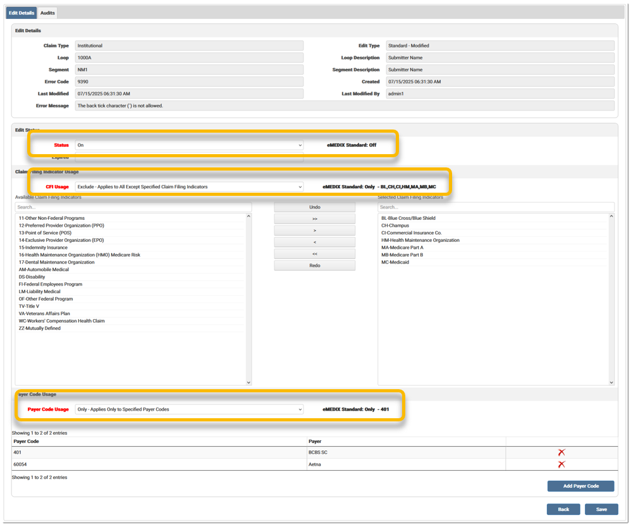Click the Undo button
The width and height of the screenshot is (631, 525).
(x=314, y=207)
